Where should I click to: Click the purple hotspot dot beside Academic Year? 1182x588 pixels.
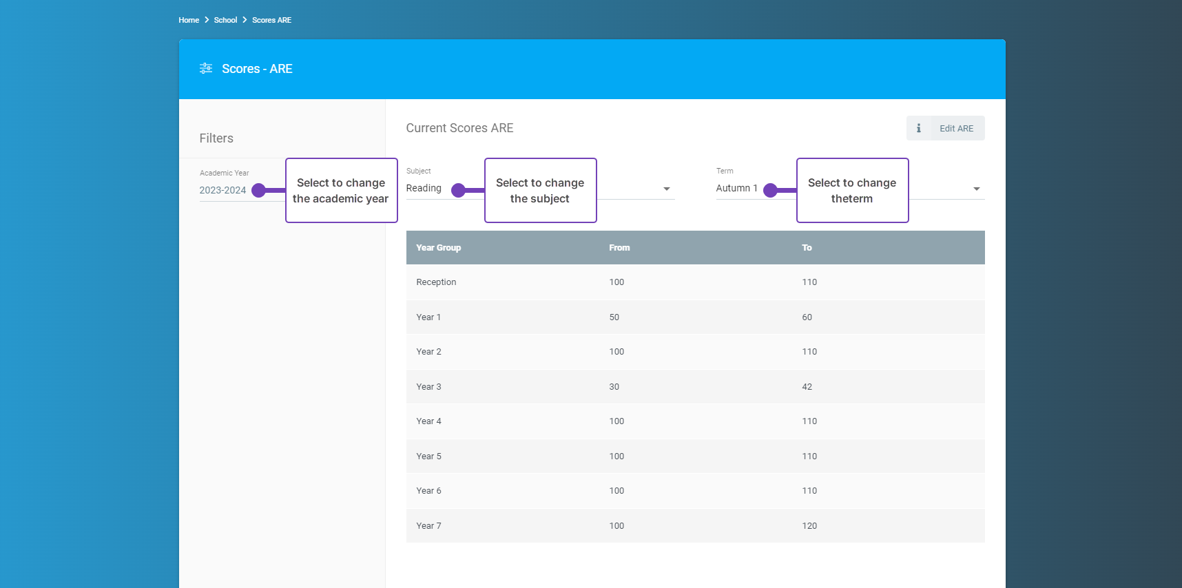tap(259, 191)
